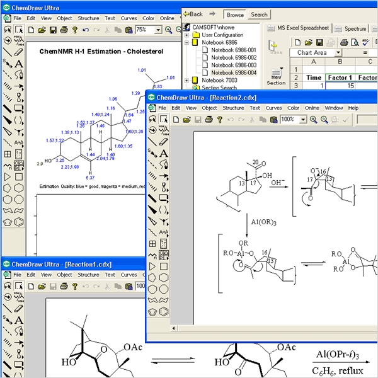Select Notebook 6986-003 in tree
This screenshot has width=378, height=378.
coord(234,65)
